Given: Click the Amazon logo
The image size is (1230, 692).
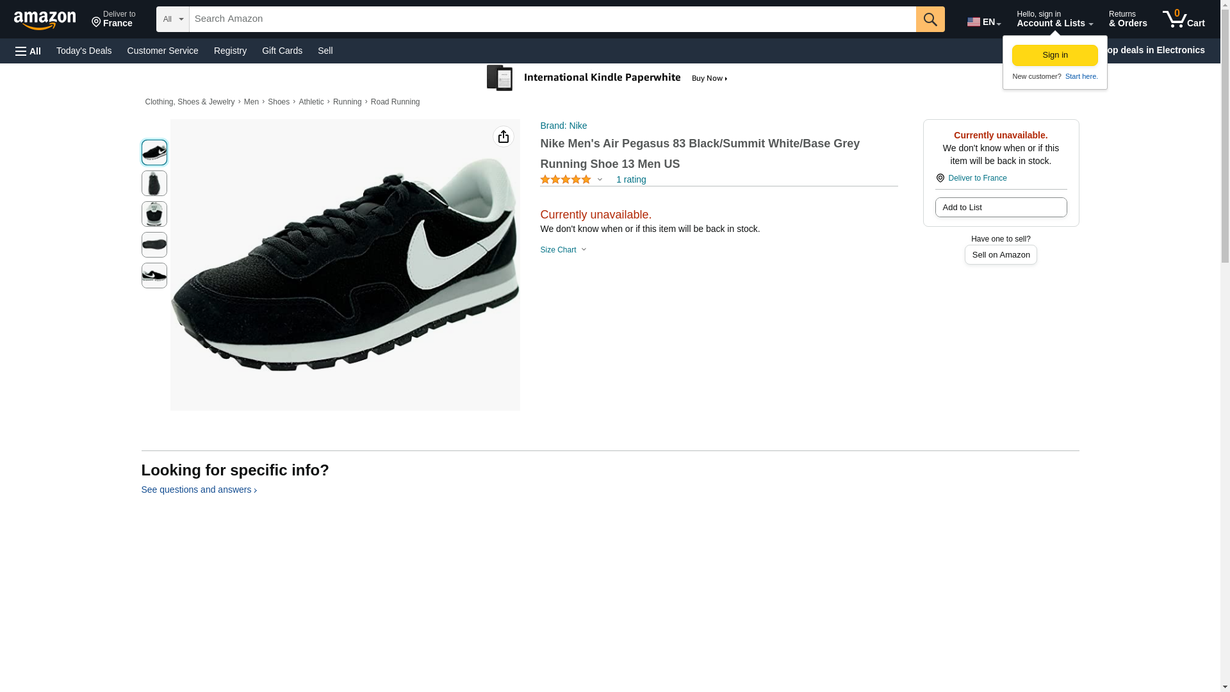Looking at the screenshot, I should 45,20.
